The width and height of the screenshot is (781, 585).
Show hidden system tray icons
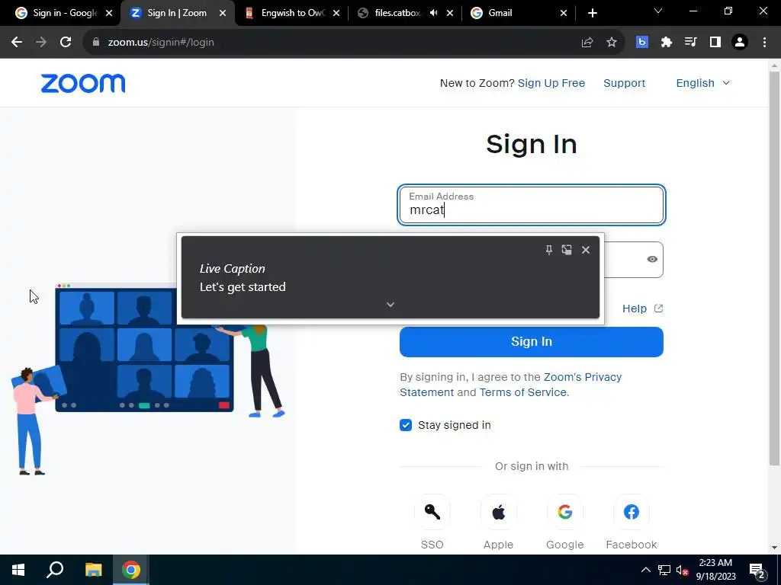[x=645, y=570]
